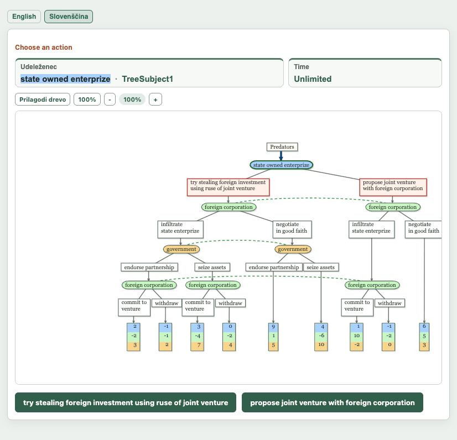The width and height of the screenshot is (457, 440).
Task: Click red 'try stealing foreign investment' box in tree
Action: point(228,187)
